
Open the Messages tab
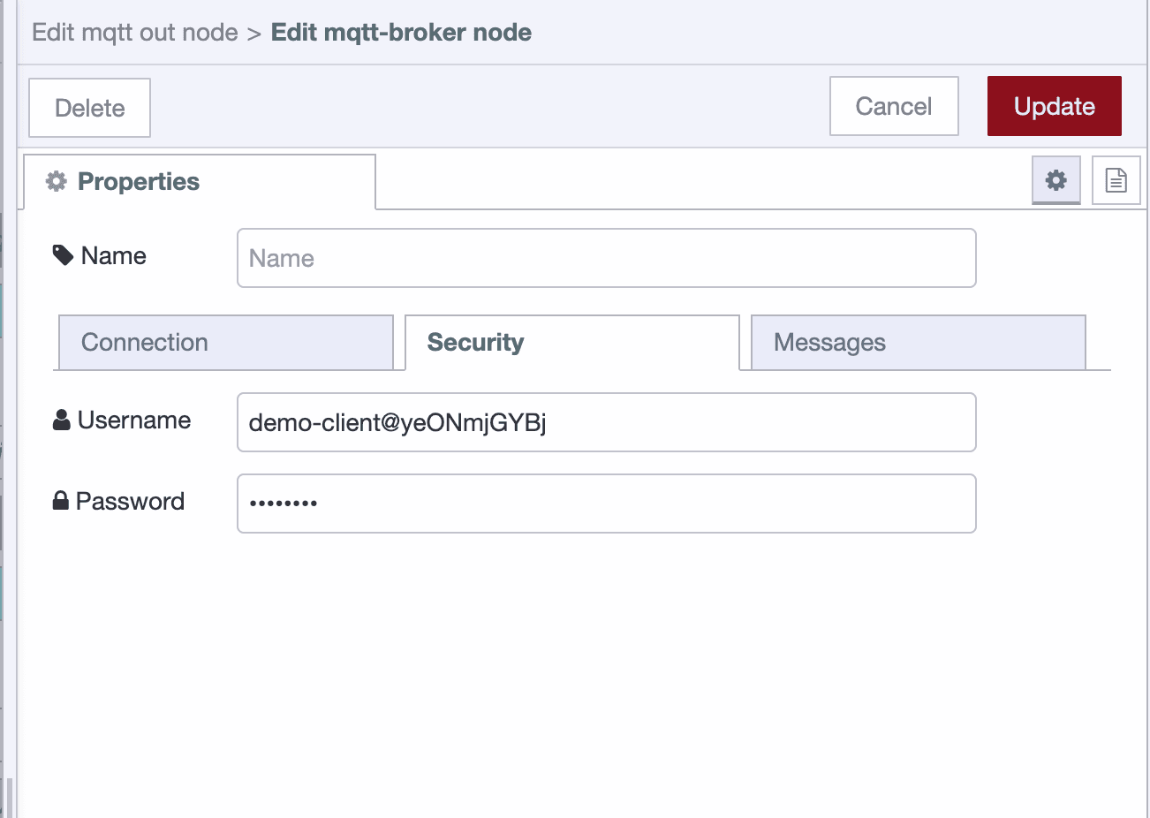pos(917,342)
